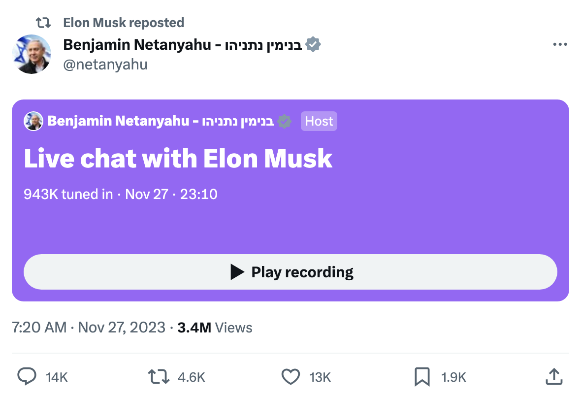Viewport: 582px width, 396px height.
Task: Open the "Live chat with Elon Musk" title
Action: (x=178, y=159)
